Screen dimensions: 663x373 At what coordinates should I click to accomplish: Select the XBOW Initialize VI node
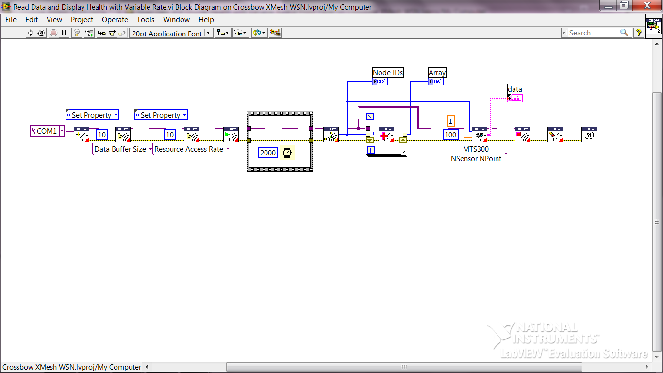tap(82, 134)
